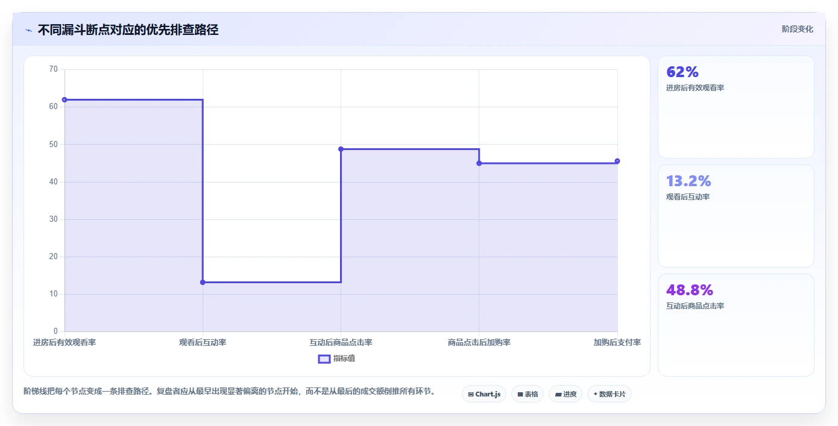The height and width of the screenshot is (426, 838).
Task: Click the description text starting with 阶梯线
Action: click(x=229, y=392)
